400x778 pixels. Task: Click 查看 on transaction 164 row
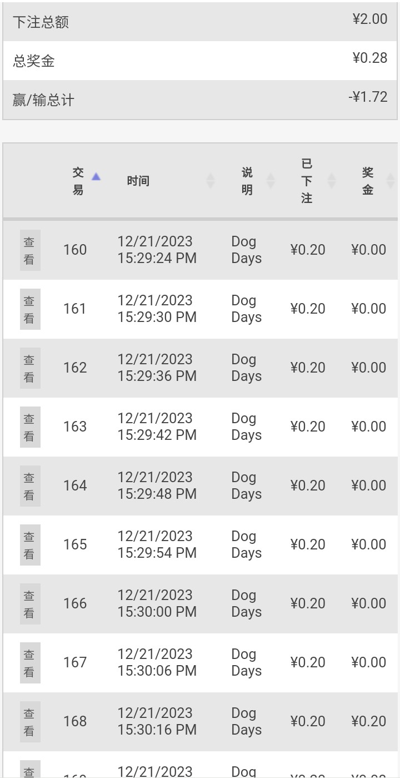pyautogui.click(x=30, y=486)
